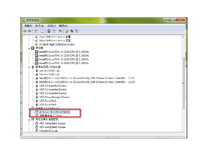Click the USB plug icon beside USB Mass Storage Device

coord(37,97)
